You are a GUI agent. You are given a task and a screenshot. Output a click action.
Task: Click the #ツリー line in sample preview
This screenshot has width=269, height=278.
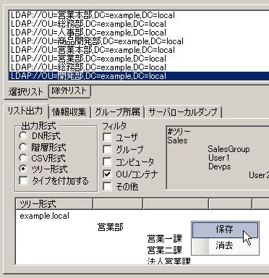[179, 132]
